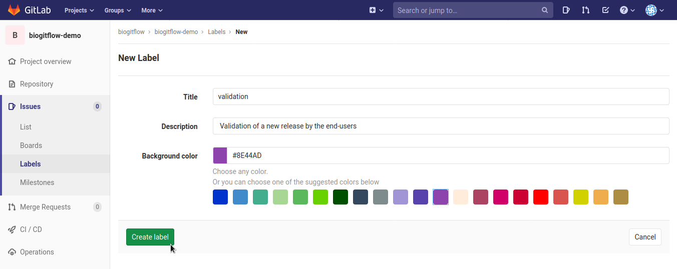Choose the olive yellow suggested color

tap(581, 197)
